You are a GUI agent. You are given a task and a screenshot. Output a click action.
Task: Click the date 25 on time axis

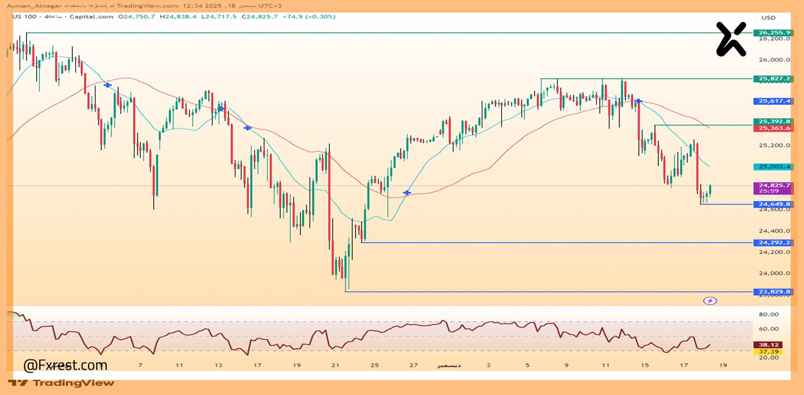[374, 365]
